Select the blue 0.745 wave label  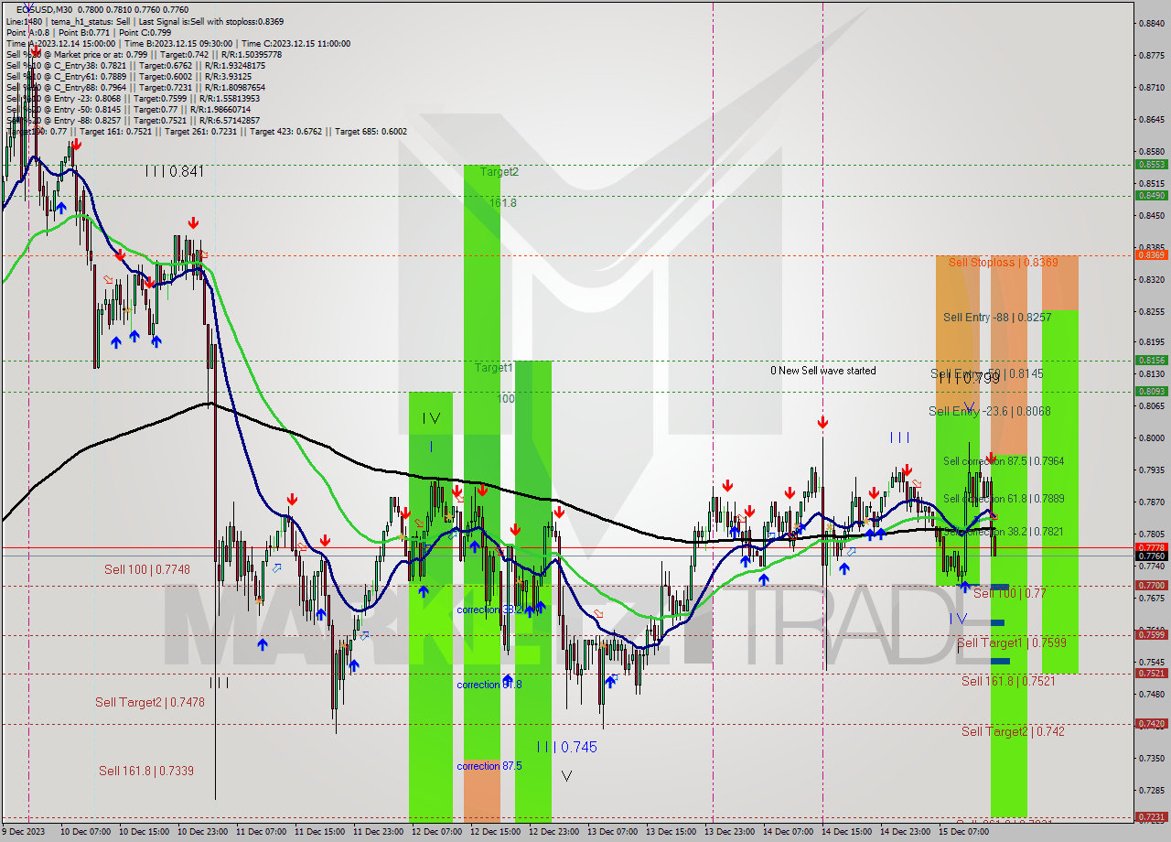[567, 747]
